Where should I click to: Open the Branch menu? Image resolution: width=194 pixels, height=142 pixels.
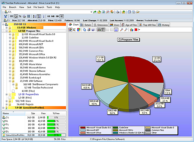click(13, 7)
